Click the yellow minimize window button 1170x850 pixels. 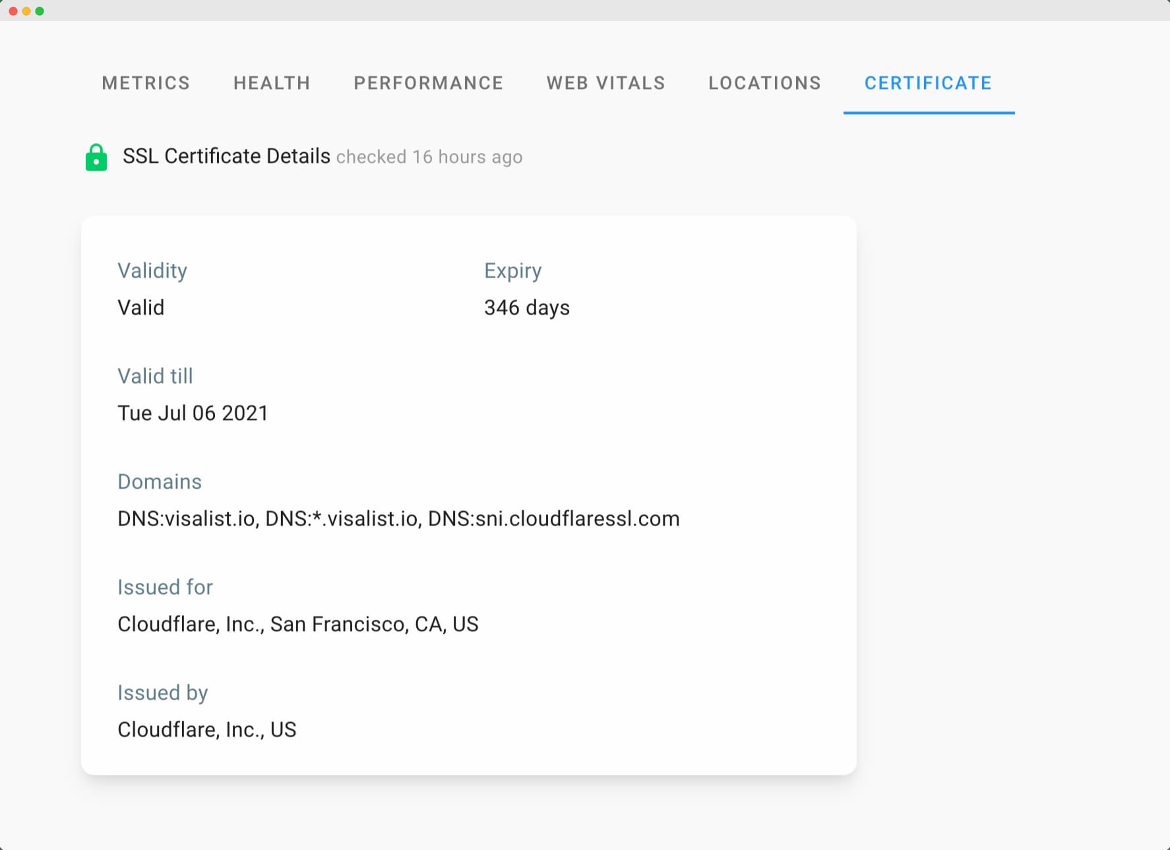[x=26, y=11]
